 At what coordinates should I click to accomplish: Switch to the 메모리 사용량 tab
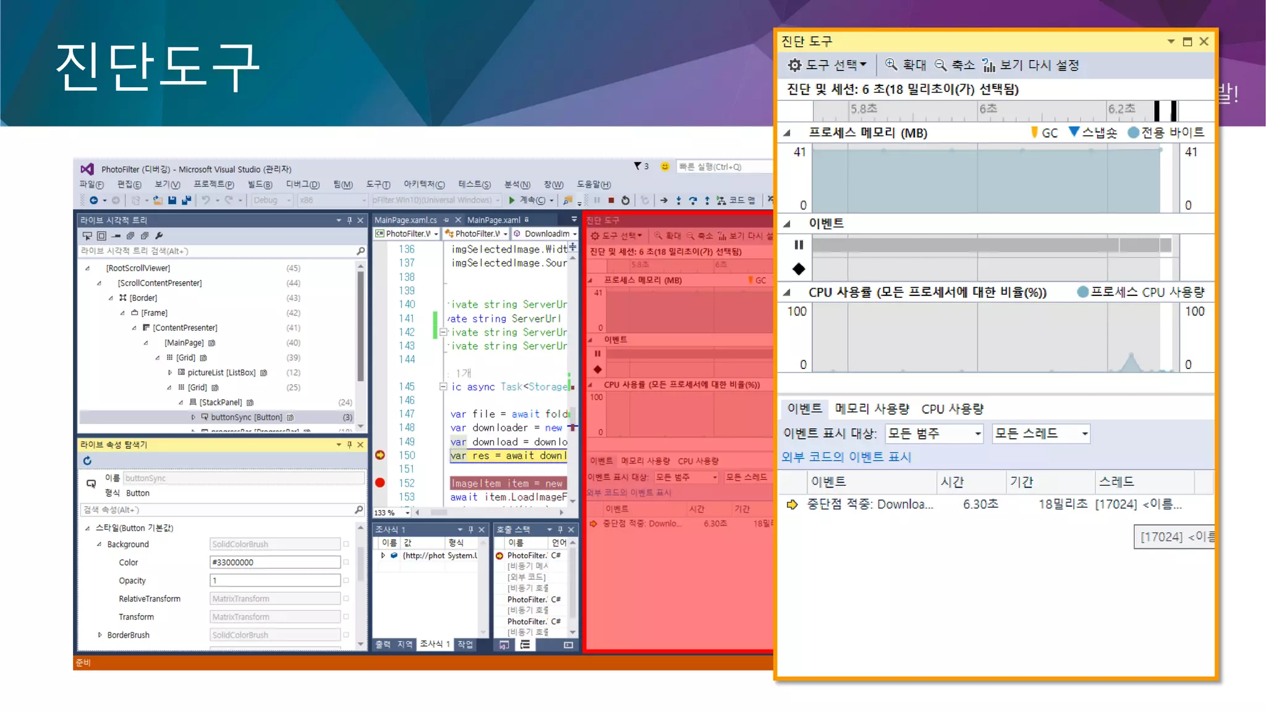point(872,409)
